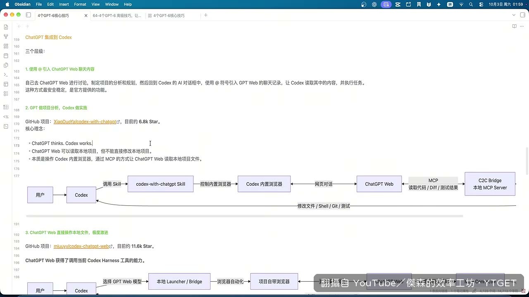Switch the Pinyin input method icon
529x297 pixels.
450,4
